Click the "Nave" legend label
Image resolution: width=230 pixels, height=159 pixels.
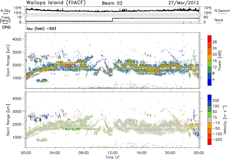coord(219,20)
